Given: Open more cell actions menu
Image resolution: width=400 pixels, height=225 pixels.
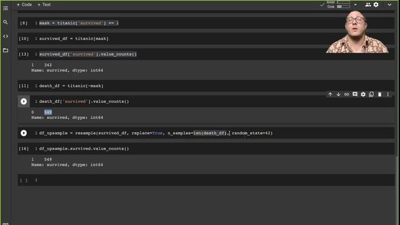Looking at the screenshot, I should (387, 94).
